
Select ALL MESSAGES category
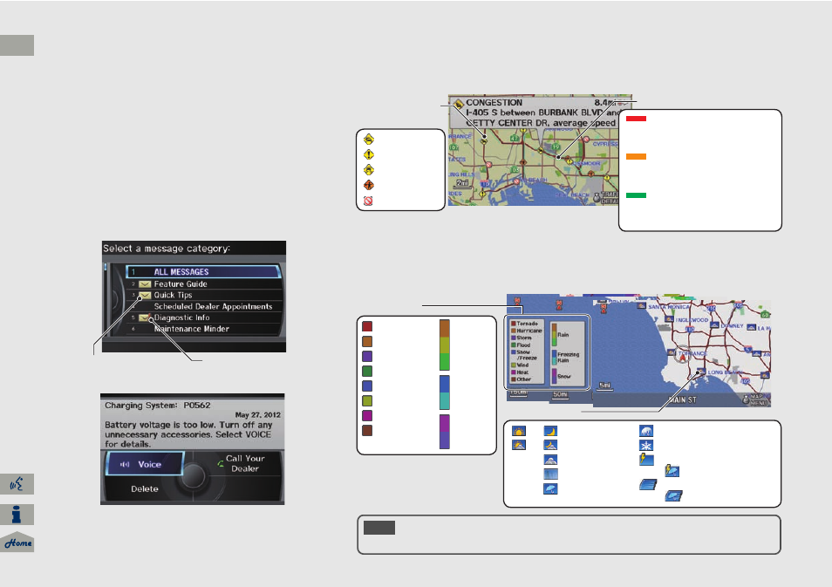pyautogui.click(x=203, y=272)
